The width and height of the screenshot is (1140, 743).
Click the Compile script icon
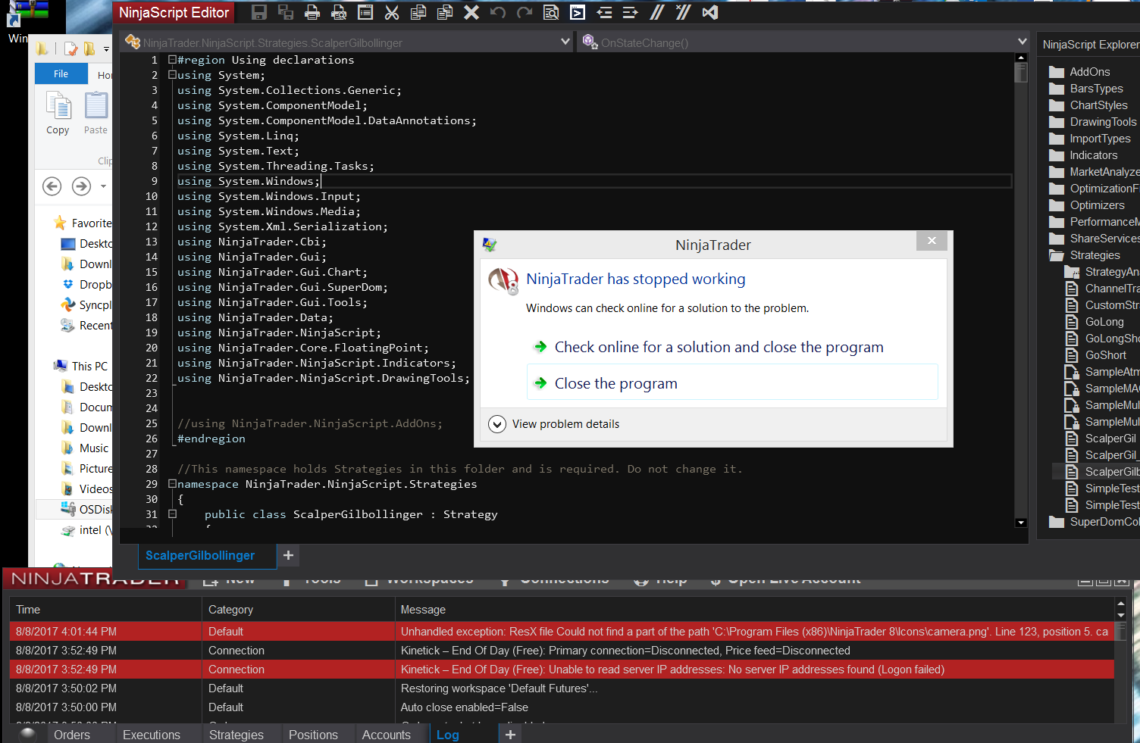pos(578,12)
